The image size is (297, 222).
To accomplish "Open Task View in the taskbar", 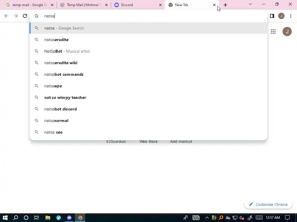I will tap(36, 218).
